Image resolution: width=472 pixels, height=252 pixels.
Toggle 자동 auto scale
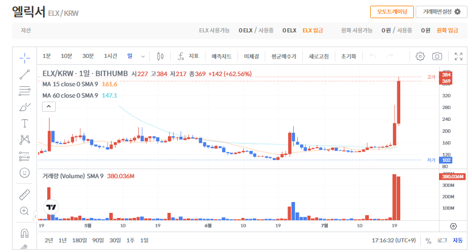point(458,240)
